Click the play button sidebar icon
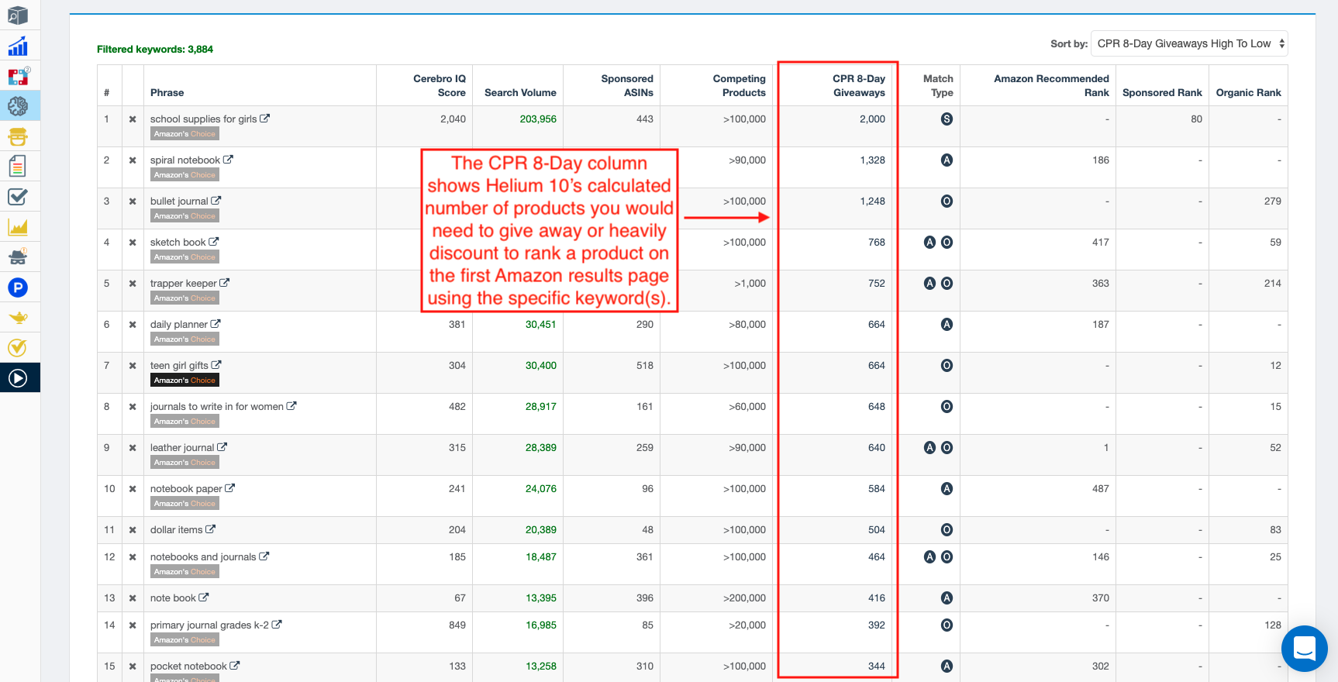 [18, 378]
